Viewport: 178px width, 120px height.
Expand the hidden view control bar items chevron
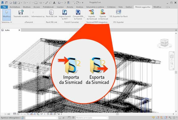(x=62, y=114)
